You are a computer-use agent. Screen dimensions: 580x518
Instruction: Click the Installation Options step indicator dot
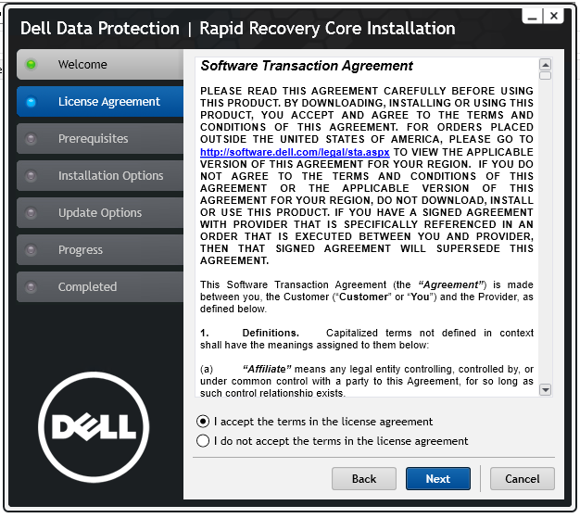click(x=32, y=176)
